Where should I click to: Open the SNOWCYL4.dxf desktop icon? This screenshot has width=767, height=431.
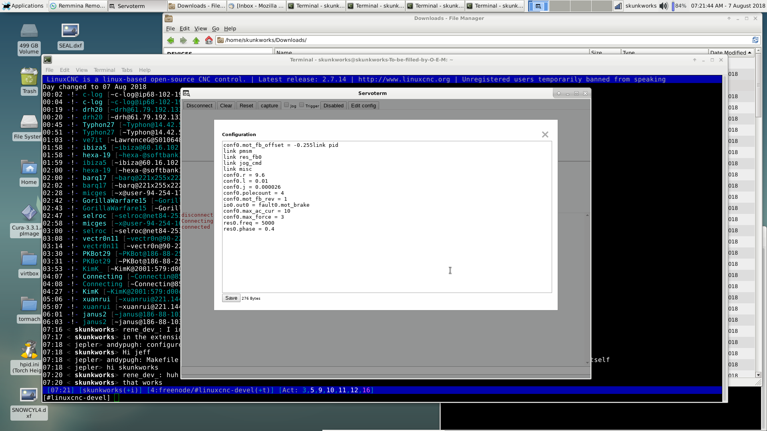29,403
